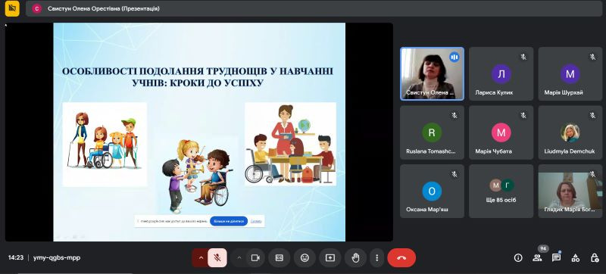The image size is (606, 274).
Task: Select Свистун Олена video tile
Action: pyautogui.click(x=432, y=73)
